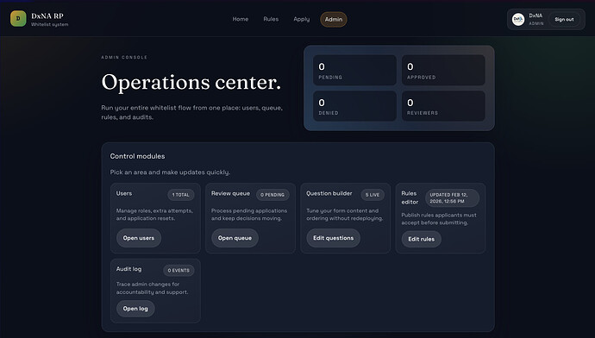595x338 pixels.
Task: Click the 'Trace admin changes' description
Action: pyautogui.click(x=152, y=288)
